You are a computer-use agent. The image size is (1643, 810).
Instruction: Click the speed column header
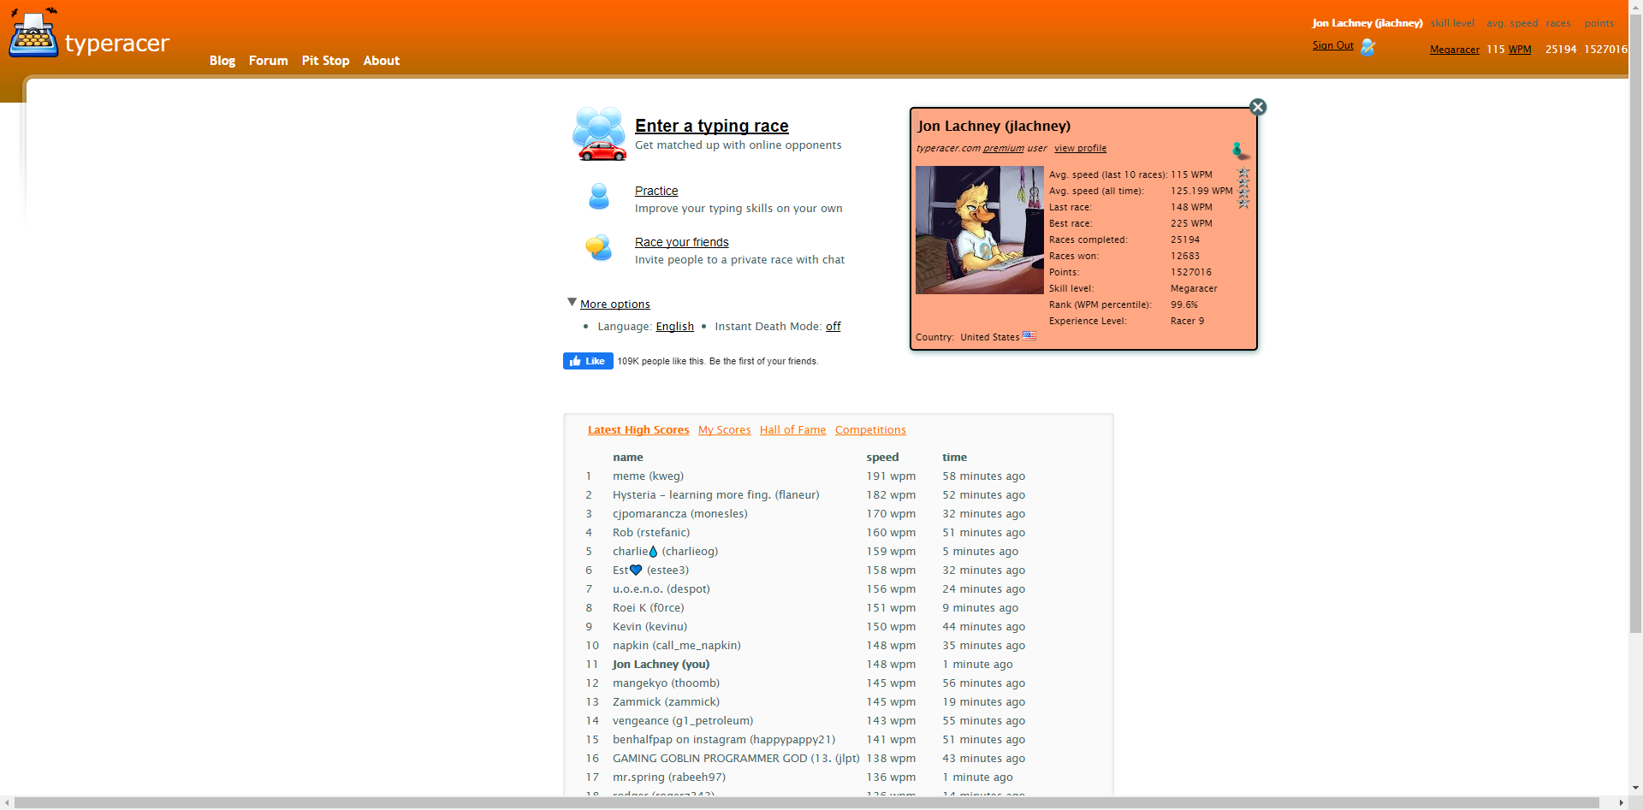882,458
